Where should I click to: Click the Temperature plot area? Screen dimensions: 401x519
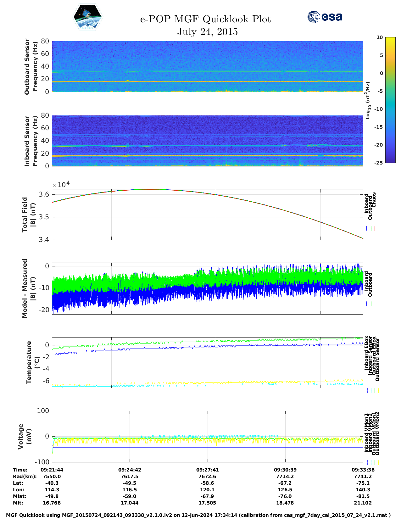207,362
